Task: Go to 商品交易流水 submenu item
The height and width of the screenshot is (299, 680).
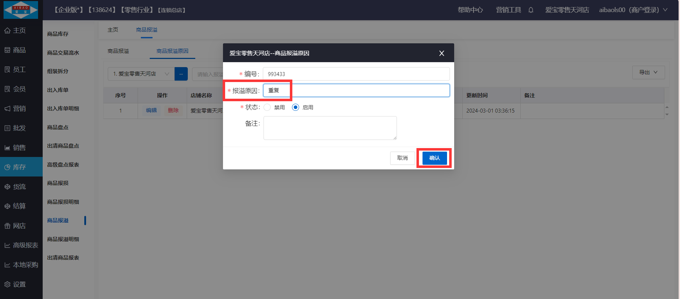Action: tap(63, 53)
